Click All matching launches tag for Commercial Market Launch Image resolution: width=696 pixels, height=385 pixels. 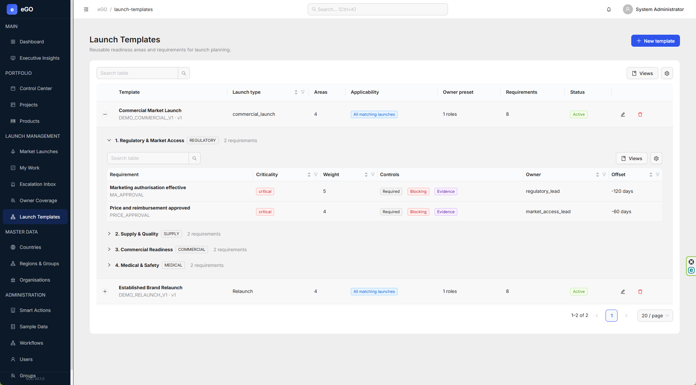tap(374, 114)
